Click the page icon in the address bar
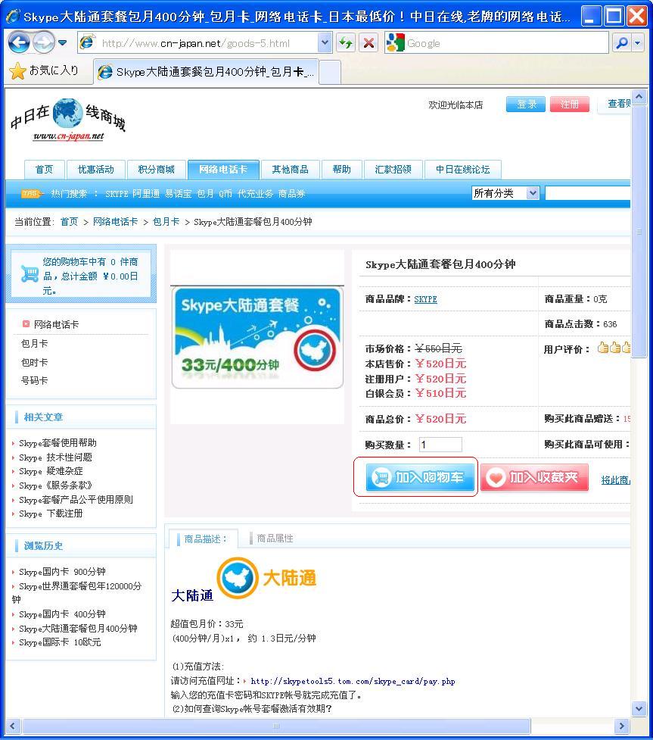This screenshot has height=740, width=653. [x=86, y=42]
